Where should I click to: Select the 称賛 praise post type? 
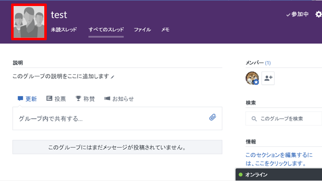[85, 99]
